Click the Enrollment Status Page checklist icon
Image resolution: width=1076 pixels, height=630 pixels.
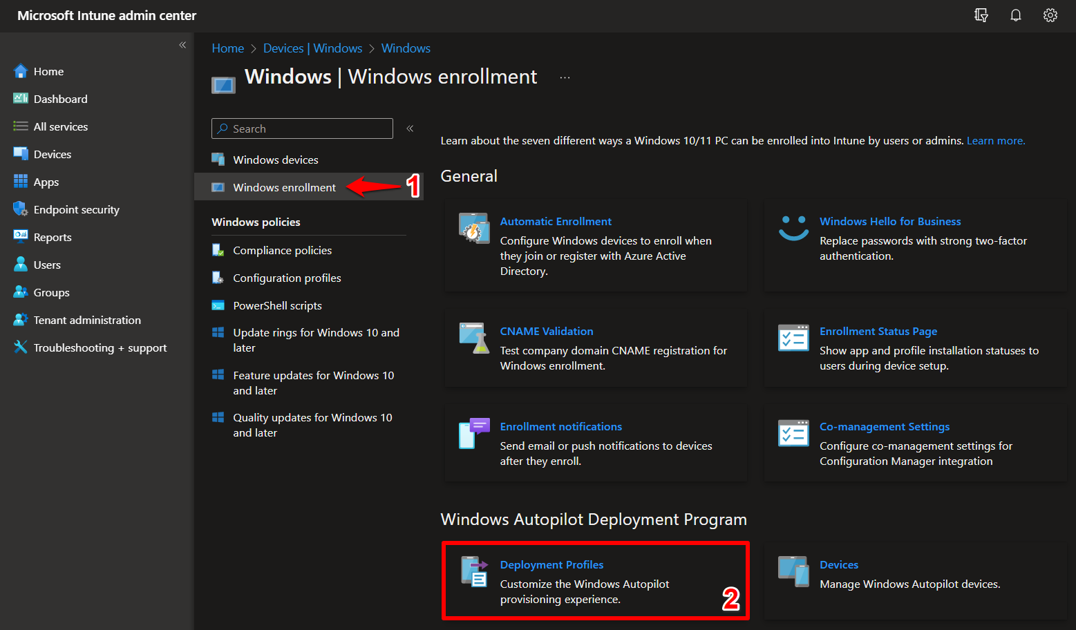tap(793, 338)
